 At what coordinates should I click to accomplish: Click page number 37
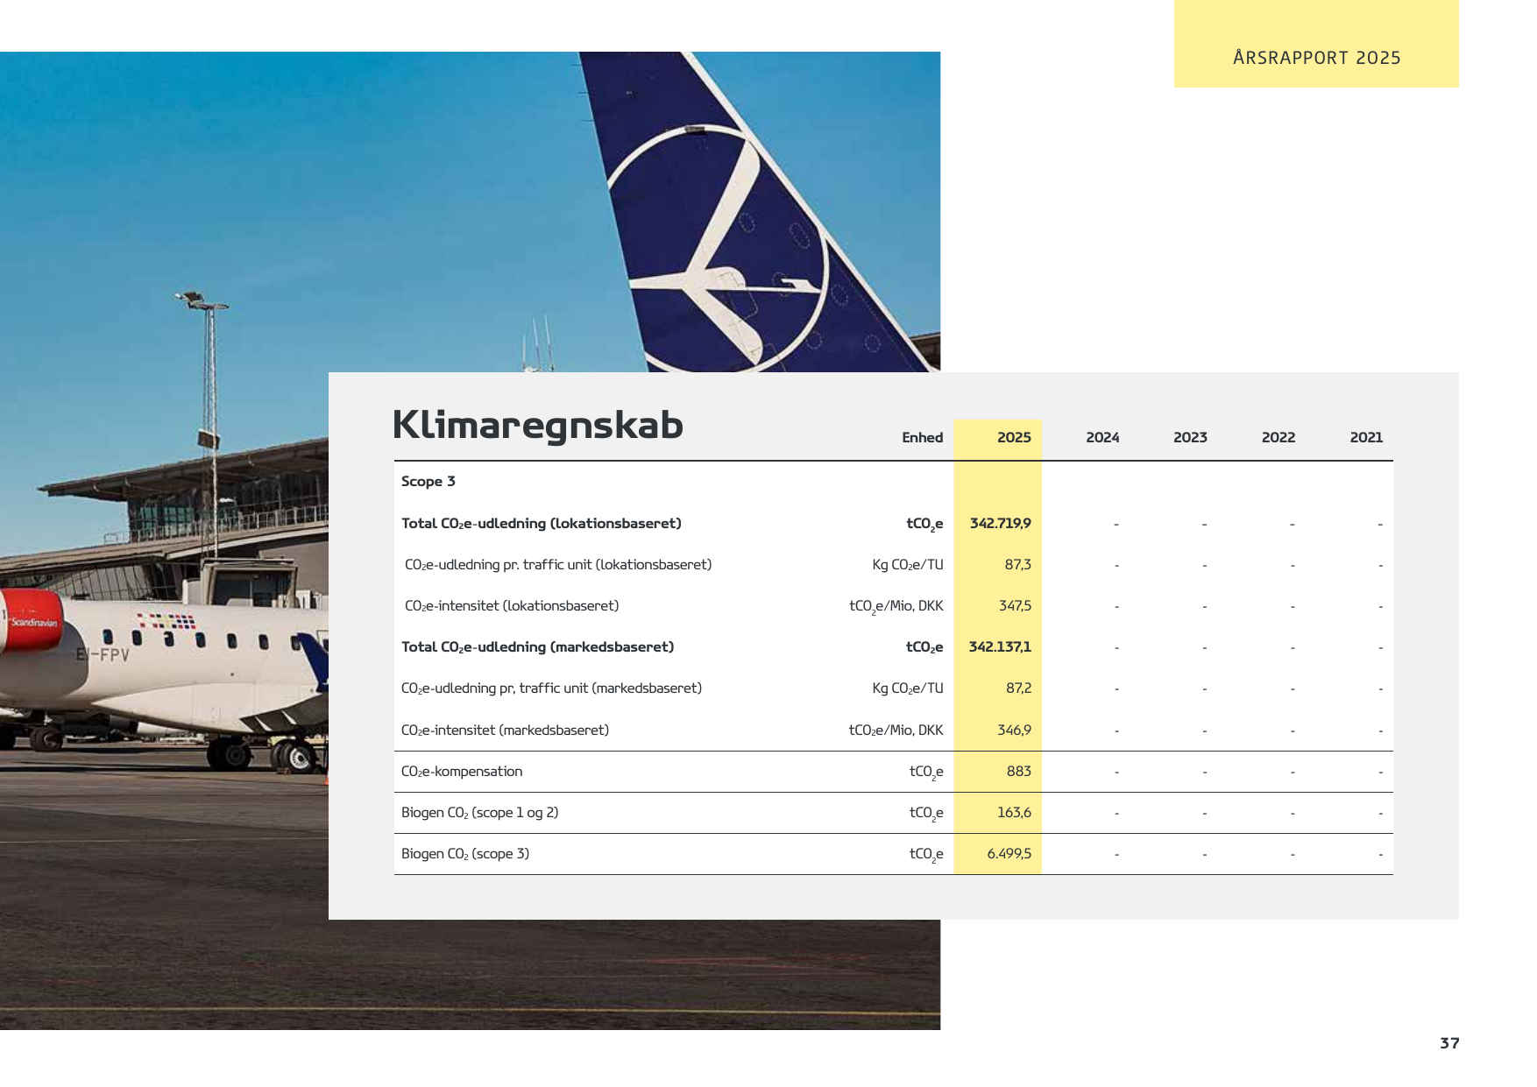click(1449, 1043)
